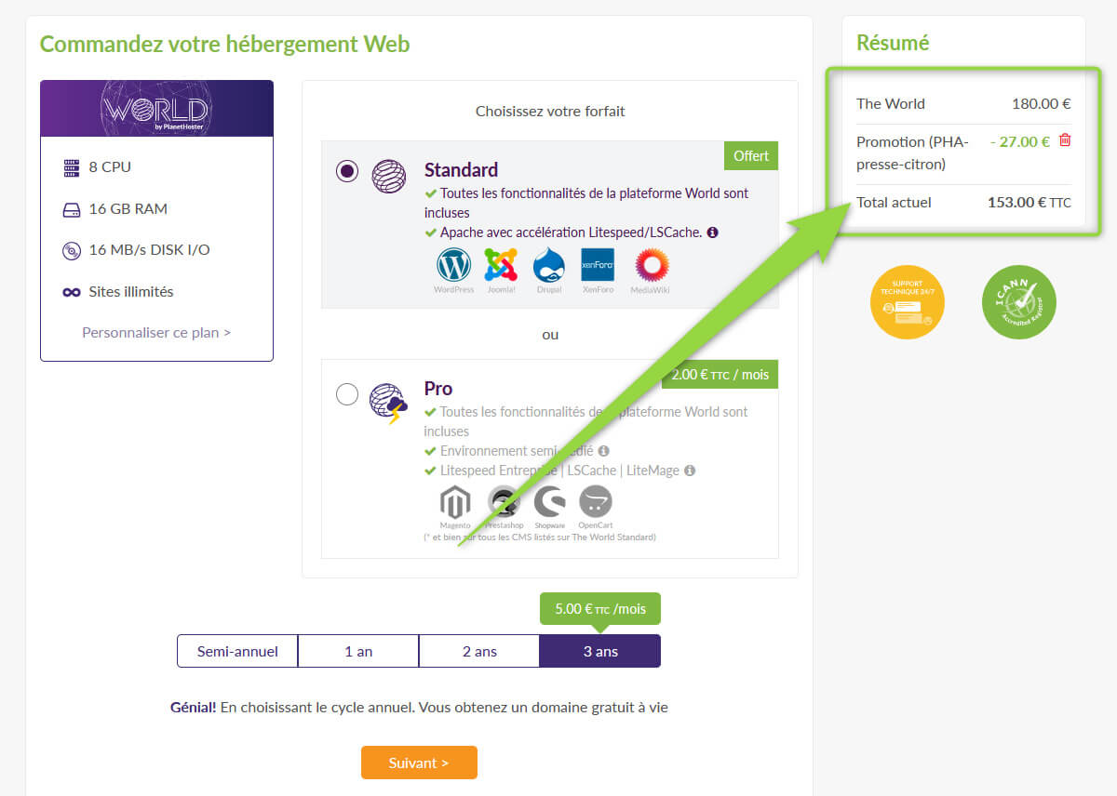Click the Standard plan title
Viewport: 1117px width, 796px height.
tap(461, 169)
